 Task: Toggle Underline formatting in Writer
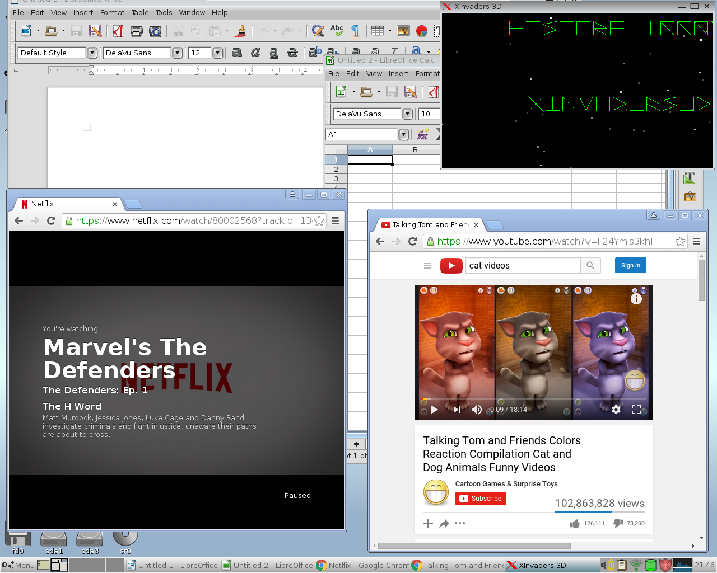(x=274, y=53)
